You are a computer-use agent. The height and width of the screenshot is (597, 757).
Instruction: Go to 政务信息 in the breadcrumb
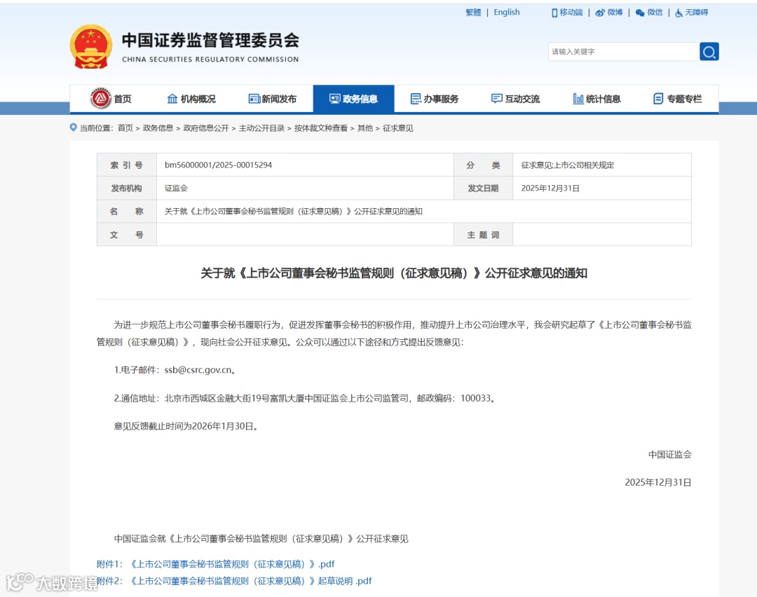click(x=158, y=128)
